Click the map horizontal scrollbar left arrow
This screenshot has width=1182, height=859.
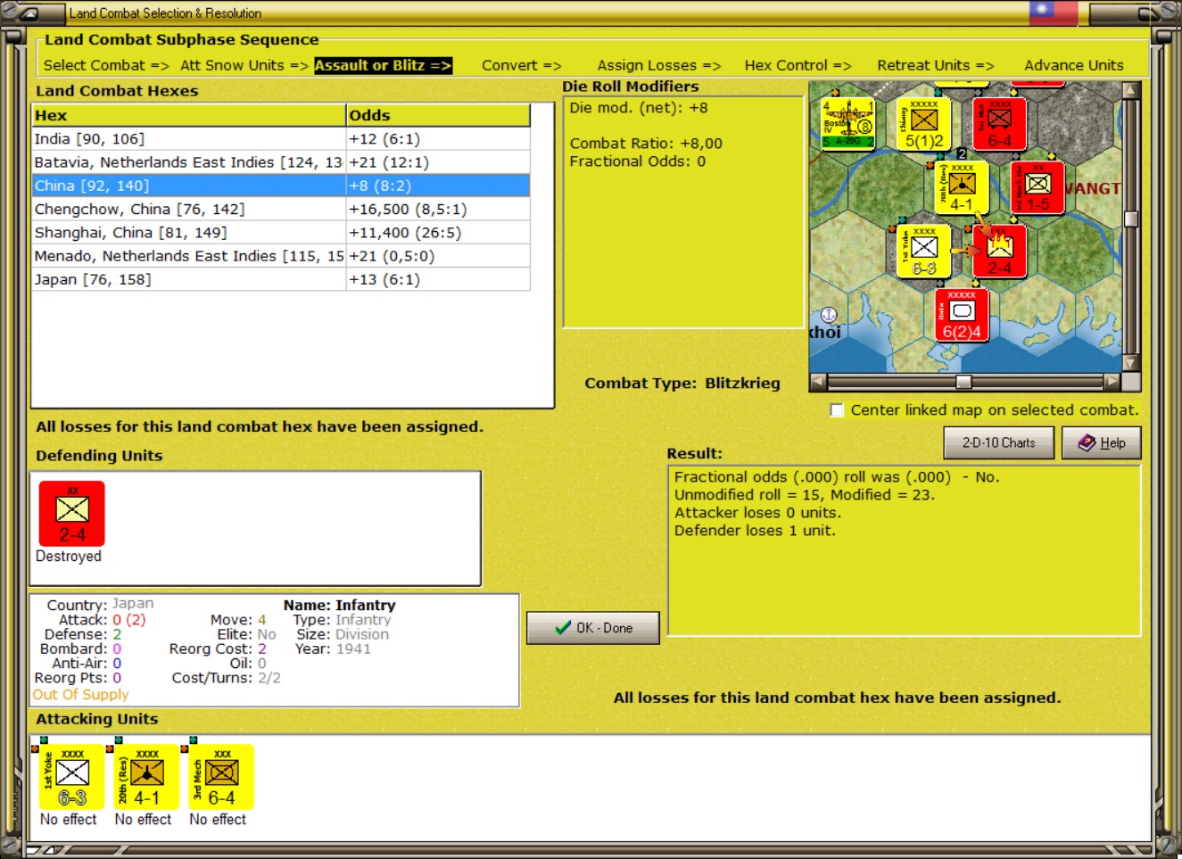point(817,382)
